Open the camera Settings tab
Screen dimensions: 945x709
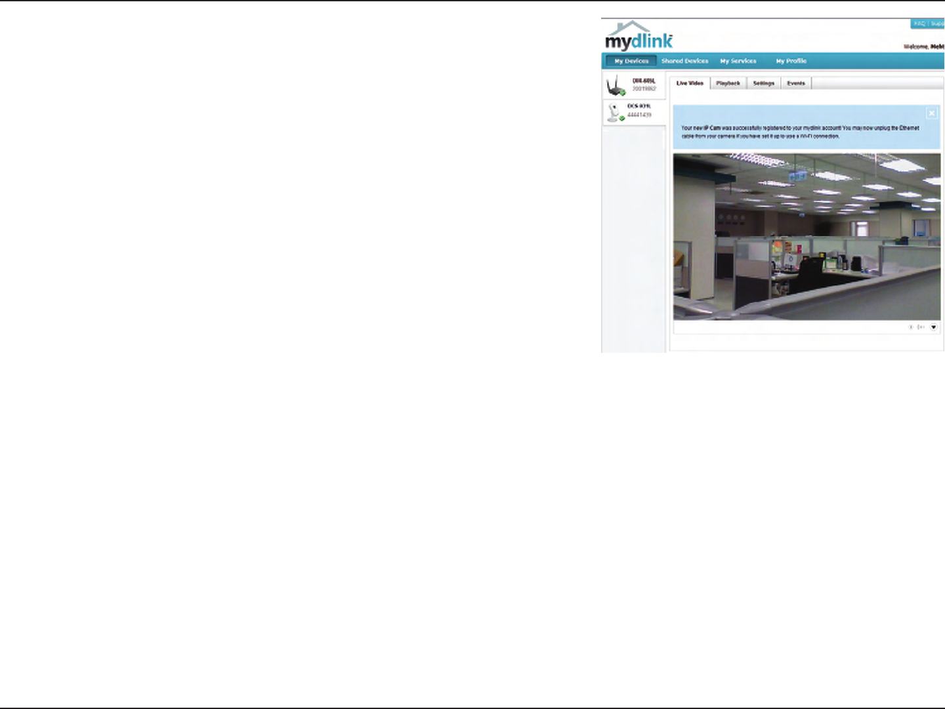click(x=764, y=83)
